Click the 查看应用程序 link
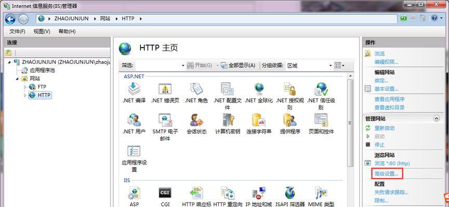This screenshot has width=449, height=207. [x=389, y=99]
